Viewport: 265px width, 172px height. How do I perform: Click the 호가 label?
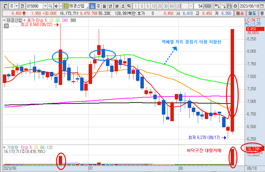pyautogui.click(x=141, y=13)
